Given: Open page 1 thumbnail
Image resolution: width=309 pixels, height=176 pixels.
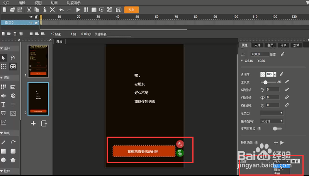Looking at the screenshot, I should (x=38, y=61).
